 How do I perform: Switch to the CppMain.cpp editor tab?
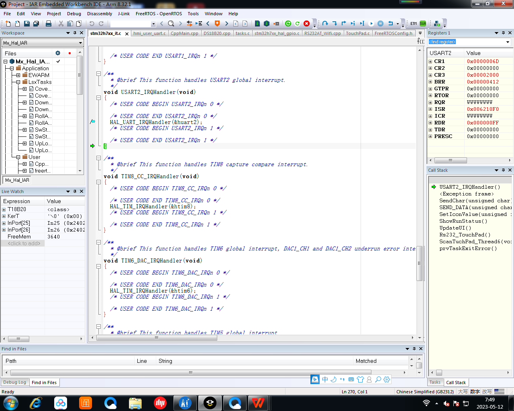[x=184, y=33]
